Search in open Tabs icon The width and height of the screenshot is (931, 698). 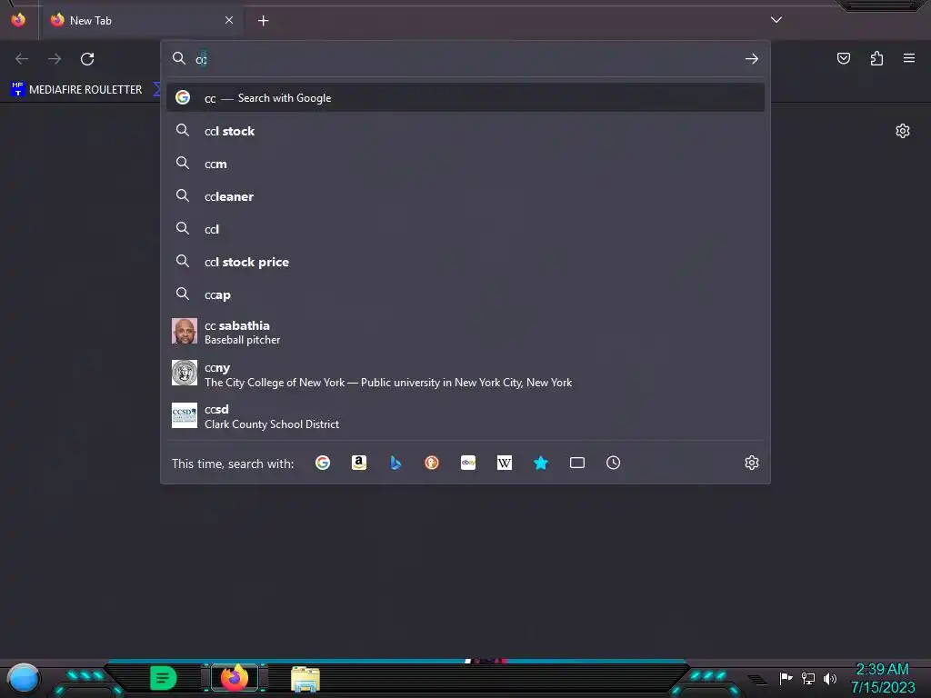[577, 463]
